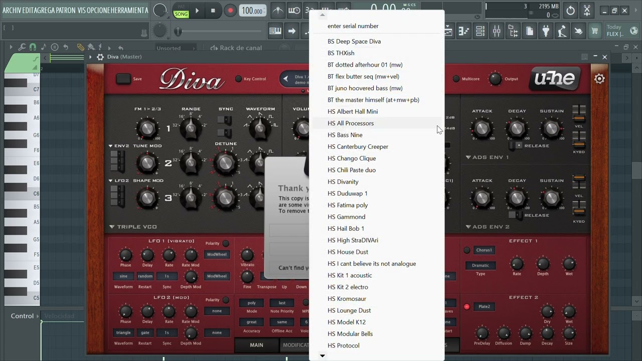This screenshot has width=642, height=361.
Task: Click the Diva Save button
Action: [x=123, y=79]
